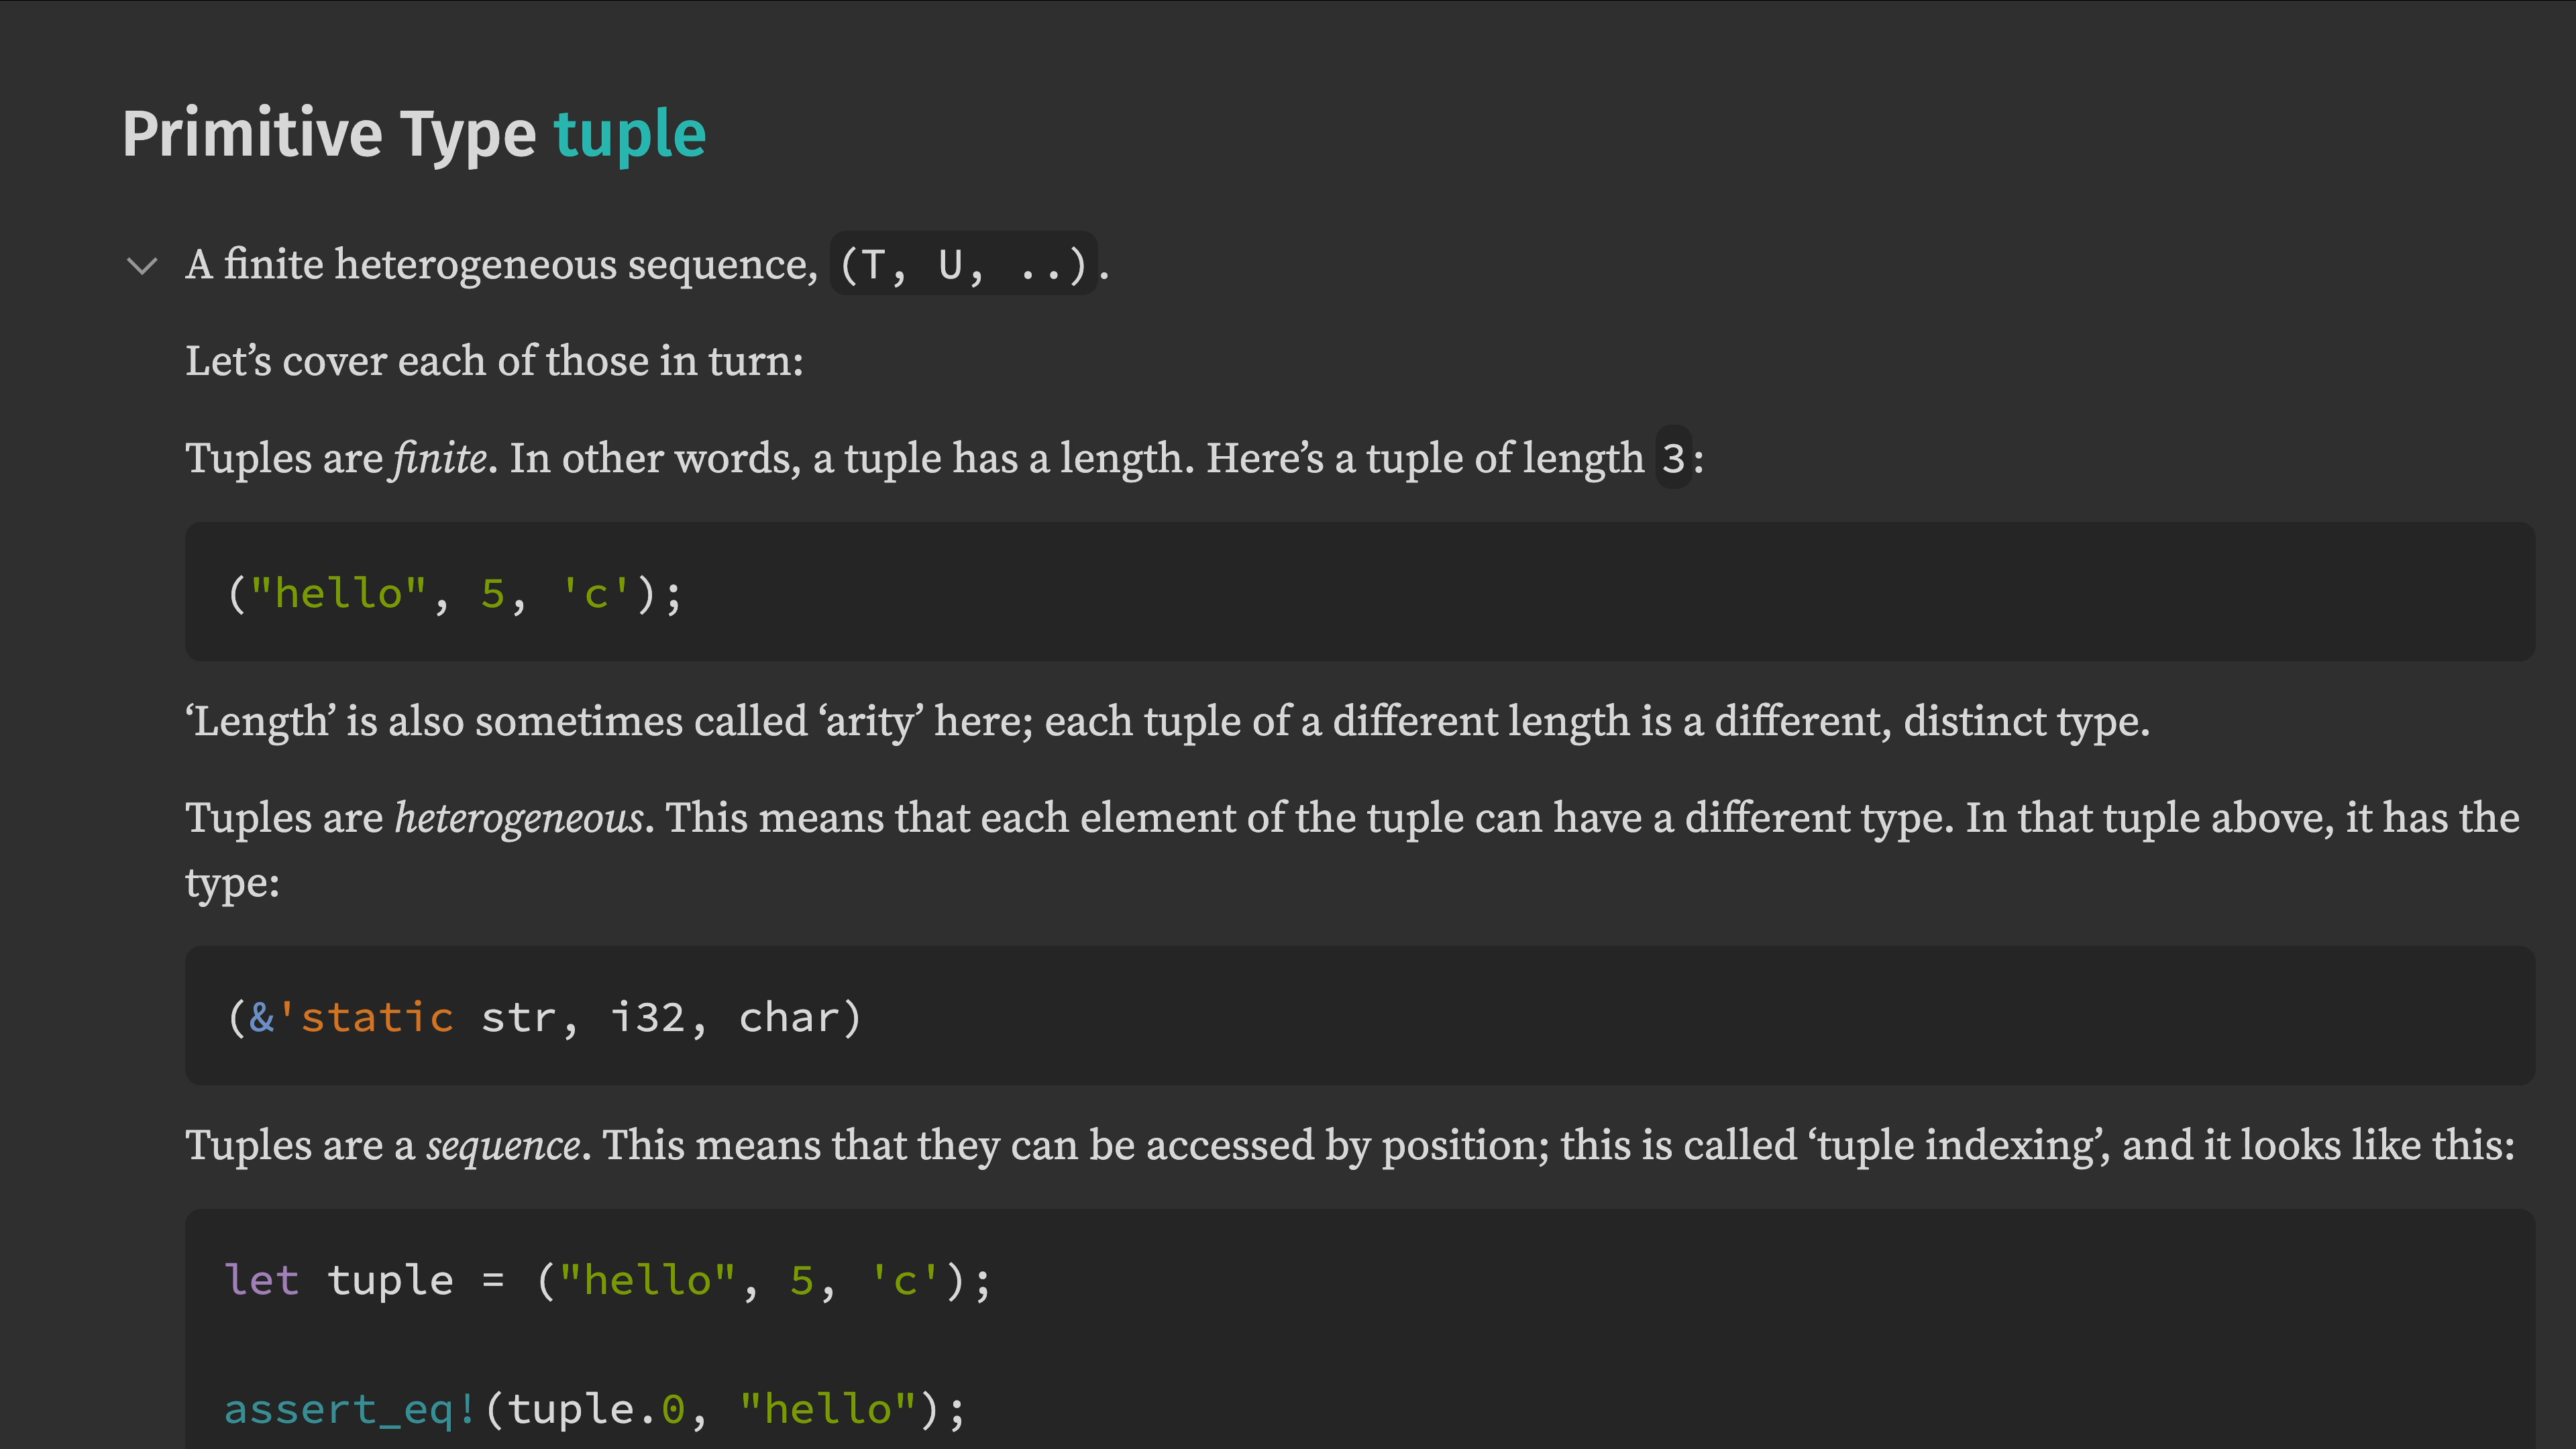Click the inline code number 3
The width and height of the screenshot is (2576, 1449).
pos(1673,459)
